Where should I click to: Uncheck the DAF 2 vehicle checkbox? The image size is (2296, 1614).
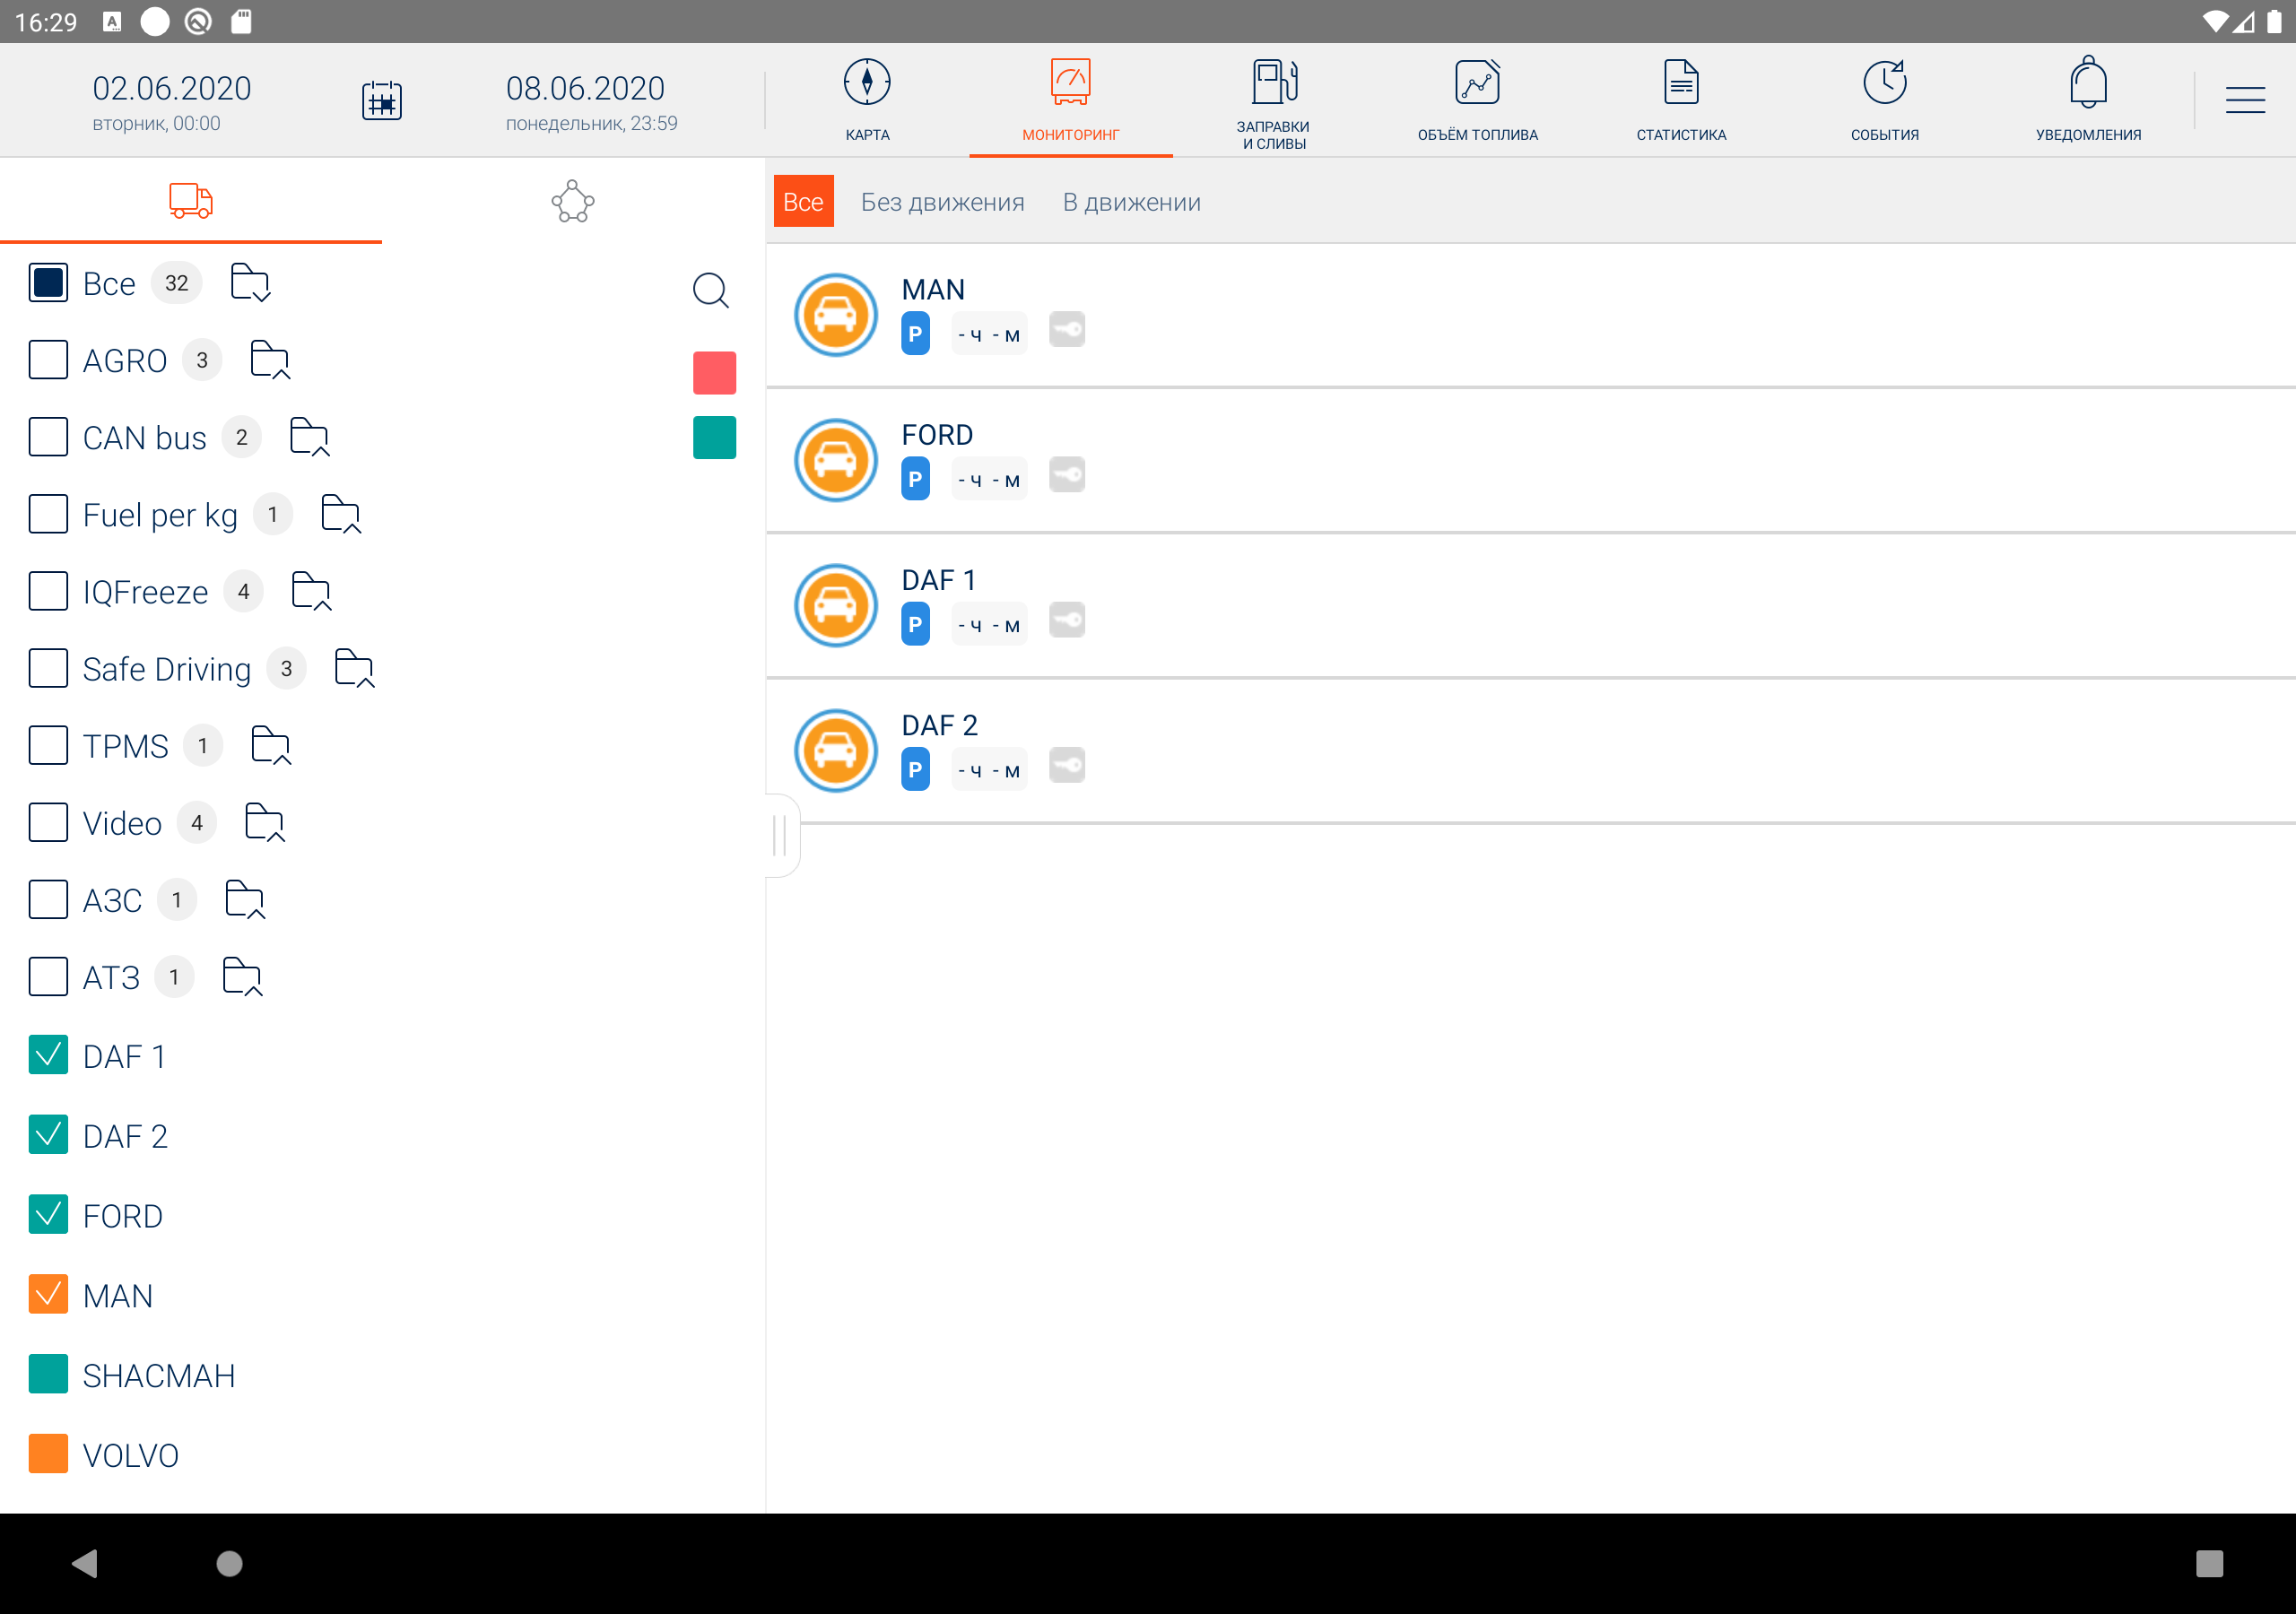tap(48, 1135)
